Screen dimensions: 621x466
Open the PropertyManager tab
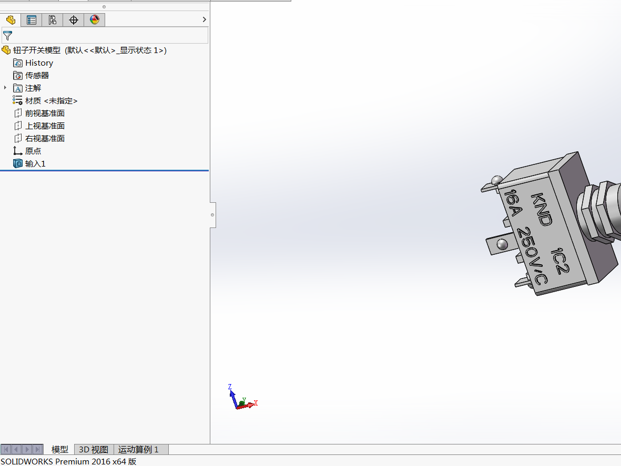coord(32,20)
